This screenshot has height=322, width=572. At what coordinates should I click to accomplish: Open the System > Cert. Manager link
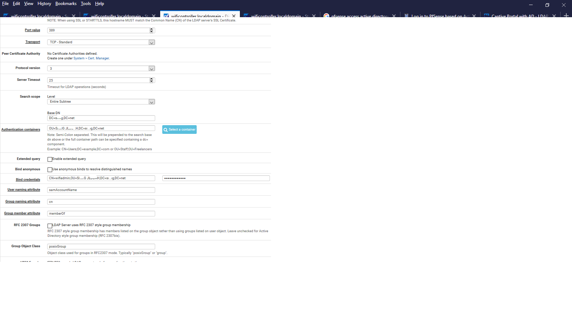click(91, 58)
